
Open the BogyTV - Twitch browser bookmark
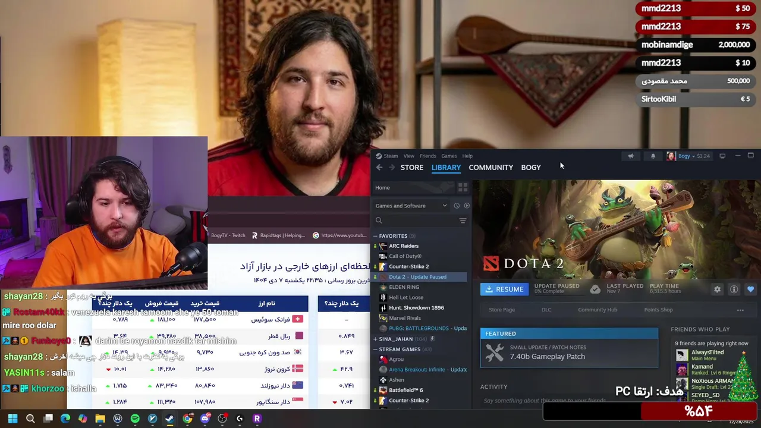coord(228,235)
